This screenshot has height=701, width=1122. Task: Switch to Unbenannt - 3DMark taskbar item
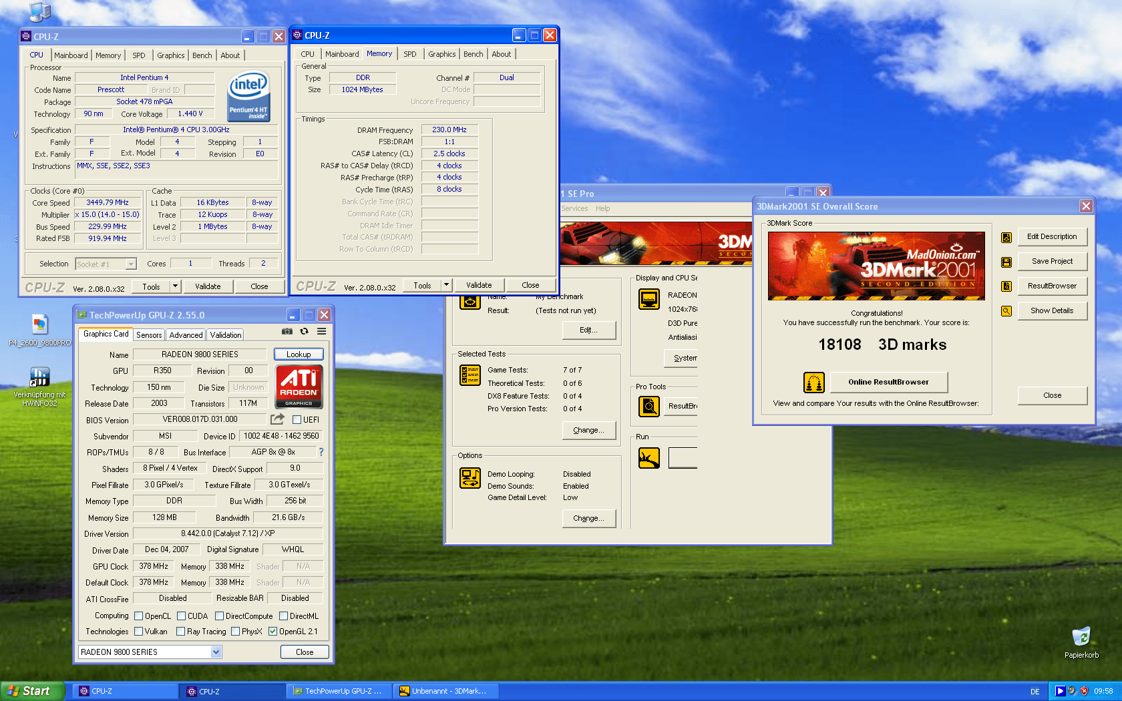[x=446, y=691]
